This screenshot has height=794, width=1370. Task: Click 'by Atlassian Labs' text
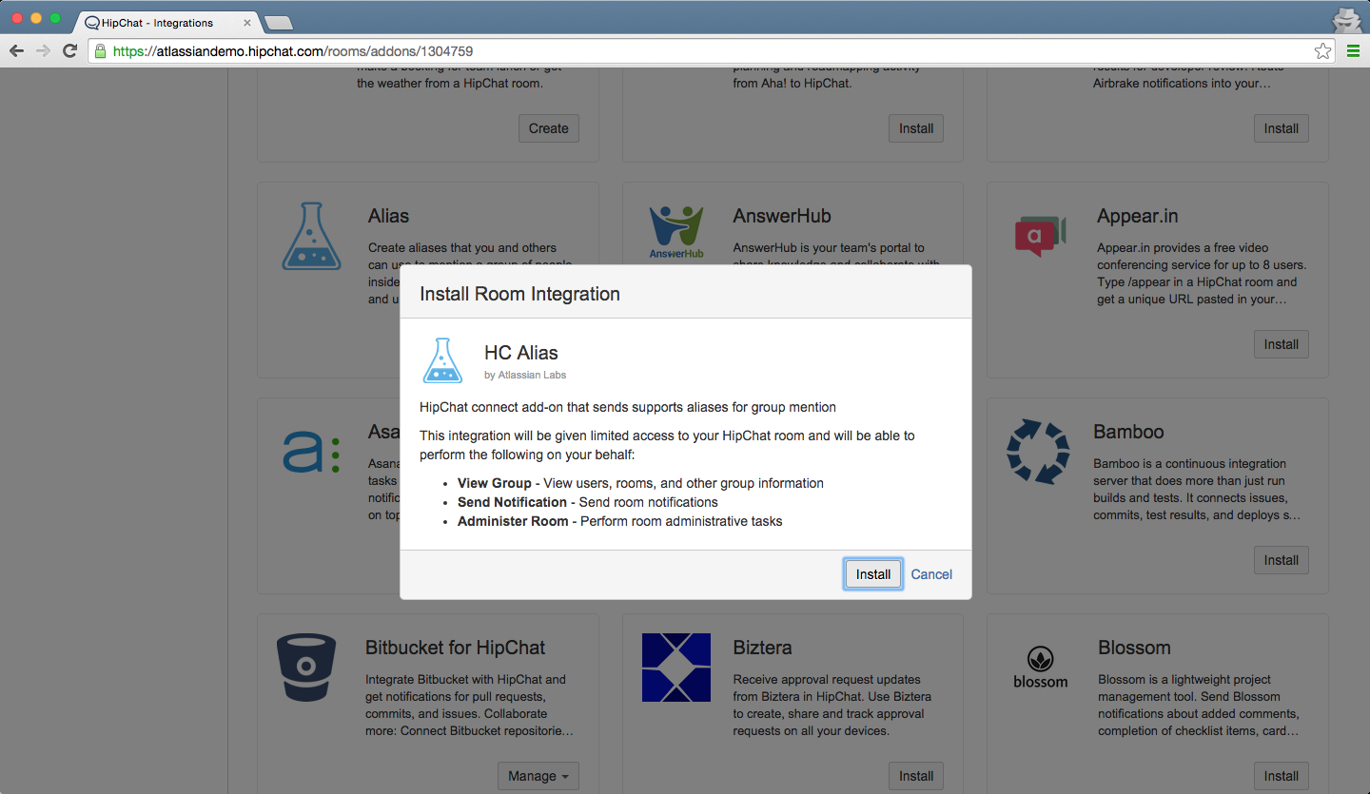coord(525,375)
